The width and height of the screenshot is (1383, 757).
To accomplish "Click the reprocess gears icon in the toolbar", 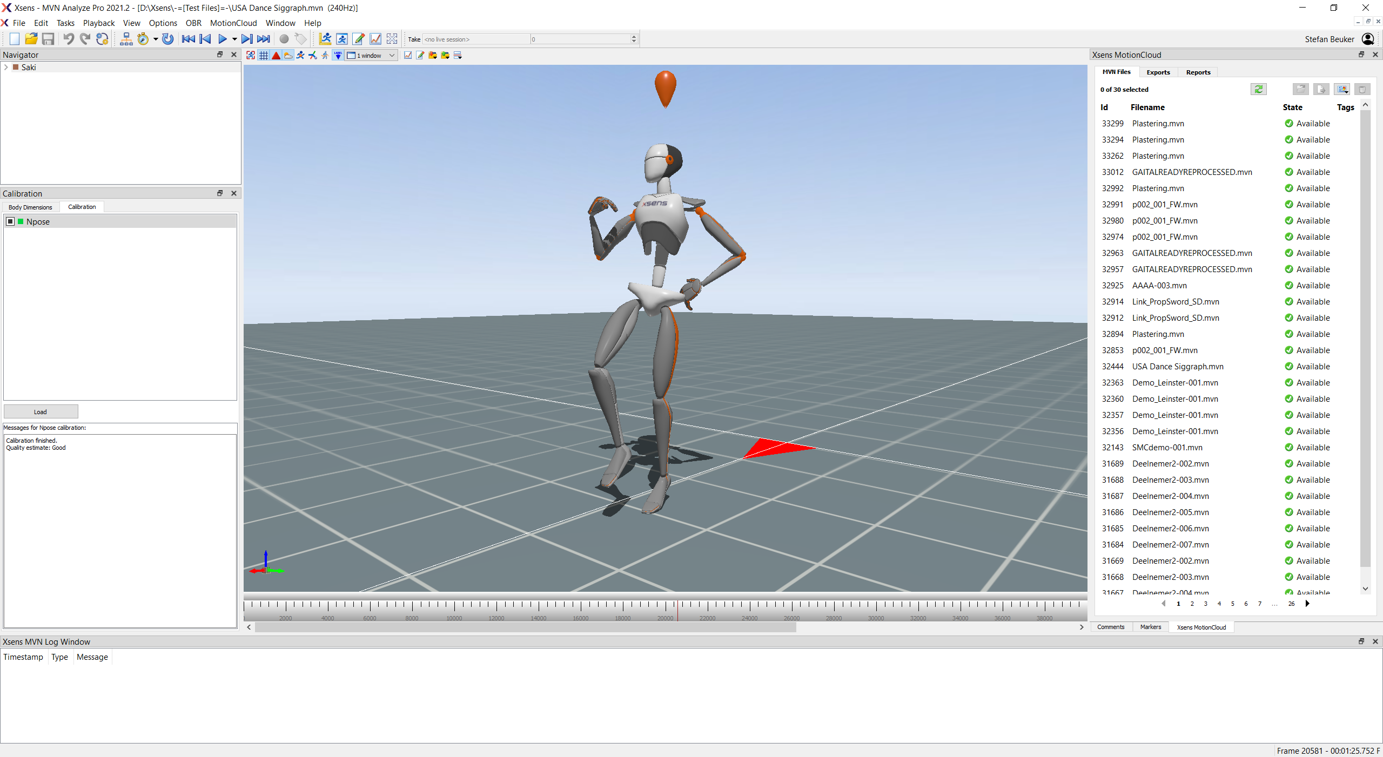I will point(102,39).
